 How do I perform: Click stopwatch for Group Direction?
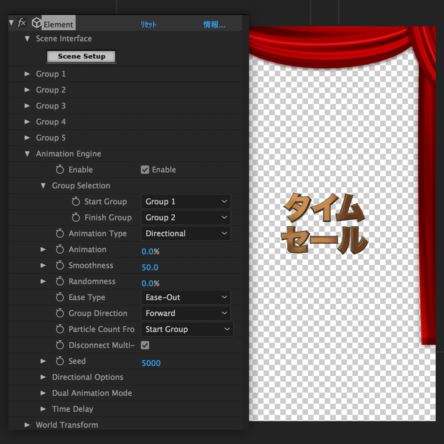[x=60, y=313]
